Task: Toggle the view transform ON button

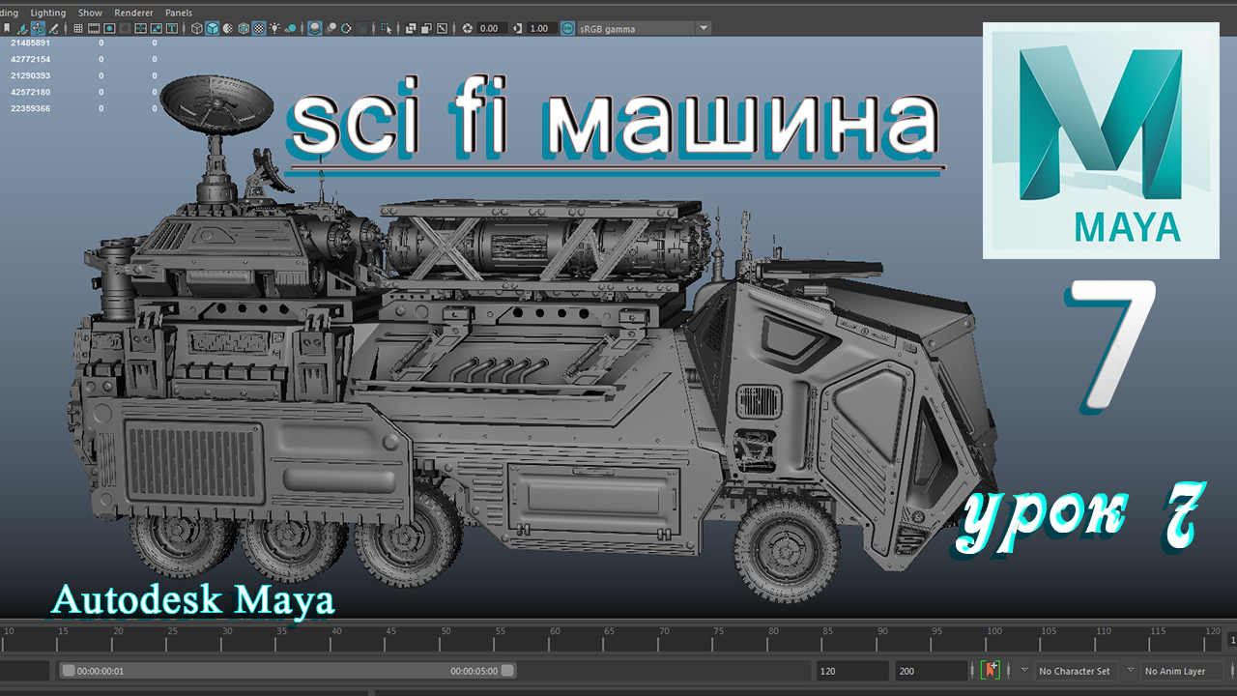Action: point(567,28)
